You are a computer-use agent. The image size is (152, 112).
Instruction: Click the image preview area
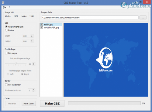point(106,60)
